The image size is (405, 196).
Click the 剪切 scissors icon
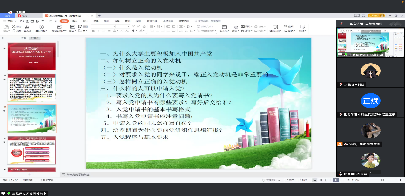pos(14,27)
